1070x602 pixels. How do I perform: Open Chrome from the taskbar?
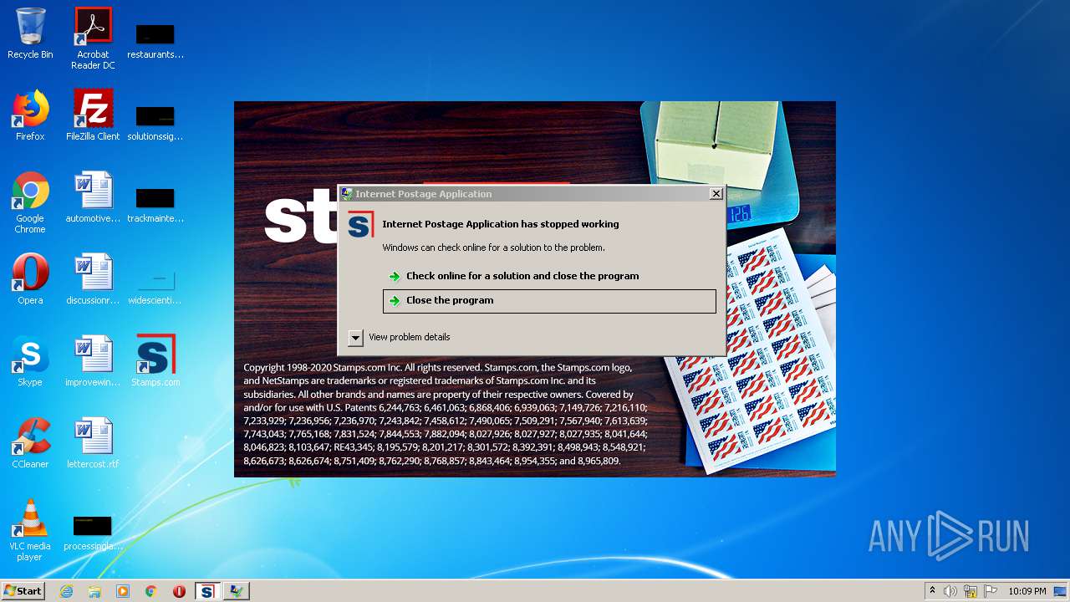point(151,591)
